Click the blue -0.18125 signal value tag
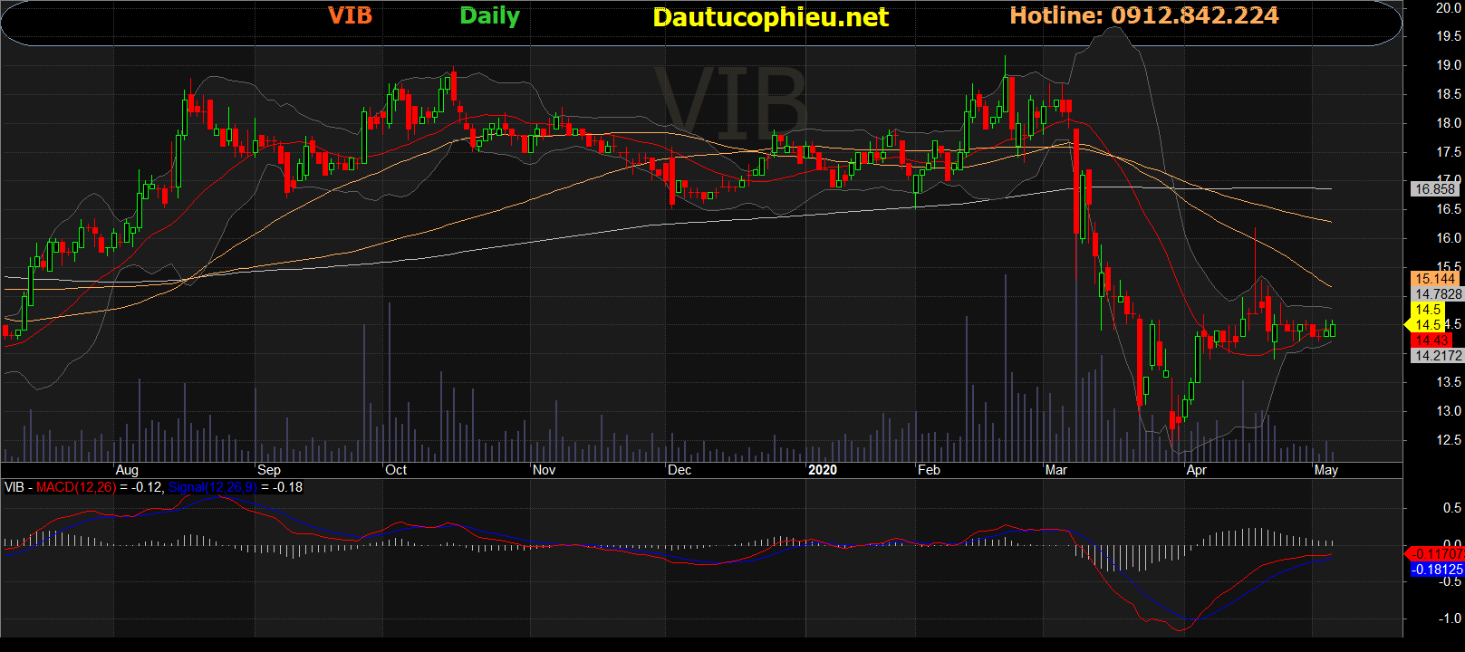The width and height of the screenshot is (1465, 652). point(1438,570)
